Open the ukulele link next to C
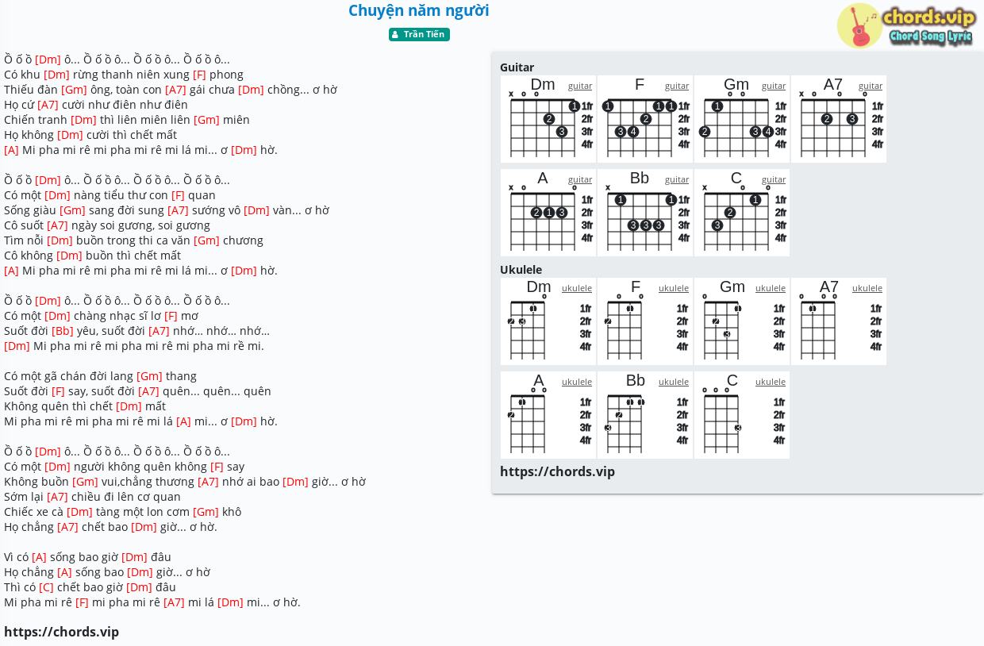984x646 pixels. click(771, 382)
